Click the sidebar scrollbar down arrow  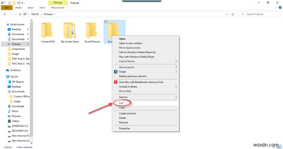[32, 143]
